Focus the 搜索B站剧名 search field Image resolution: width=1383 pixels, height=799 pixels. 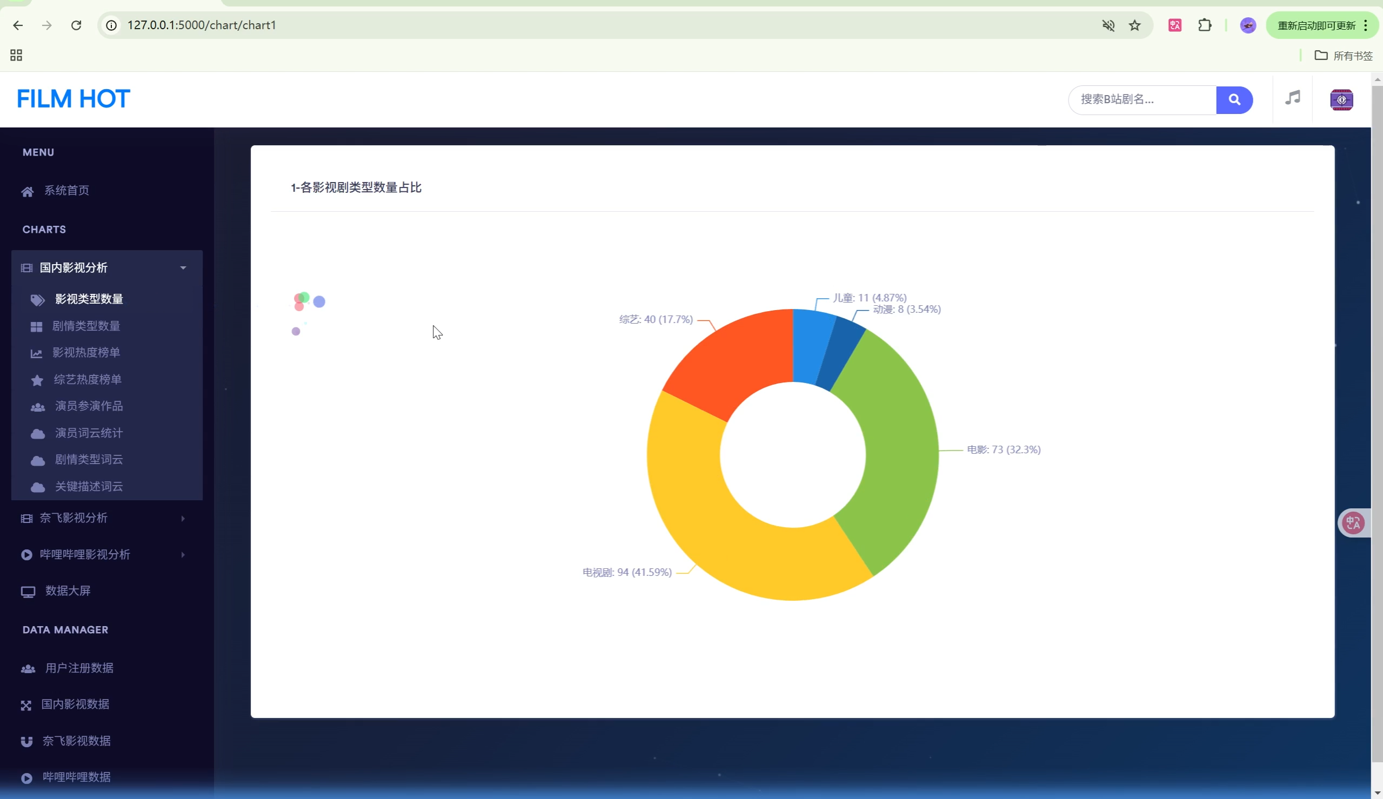click(x=1141, y=100)
